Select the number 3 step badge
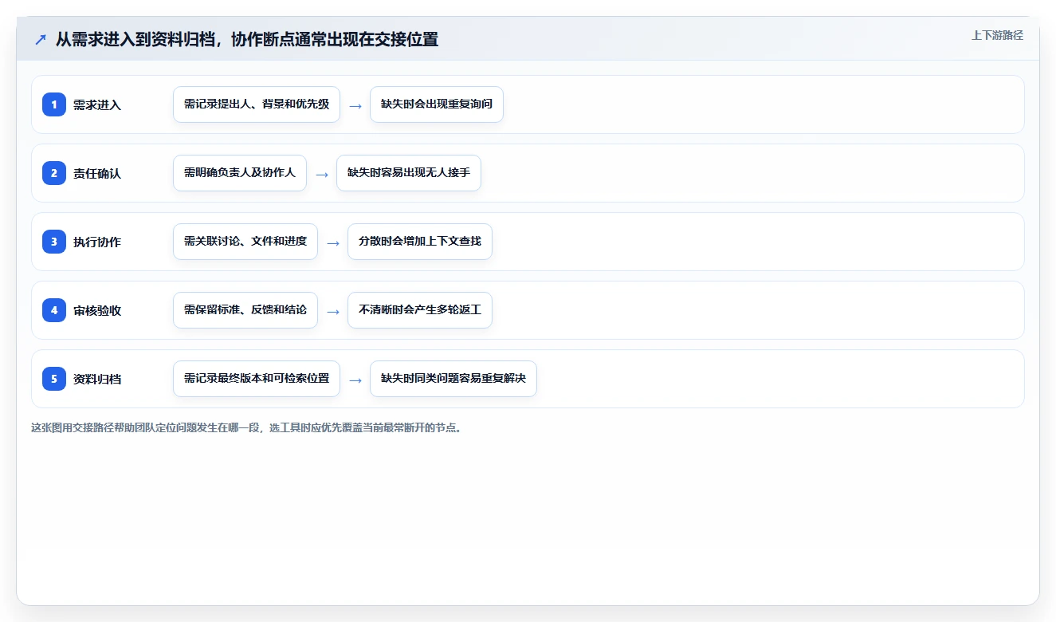The width and height of the screenshot is (1056, 622). [x=54, y=242]
